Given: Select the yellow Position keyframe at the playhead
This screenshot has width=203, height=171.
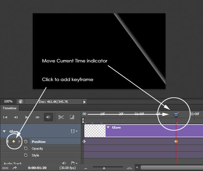Looking at the screenshot, I should tap(176, 141).
